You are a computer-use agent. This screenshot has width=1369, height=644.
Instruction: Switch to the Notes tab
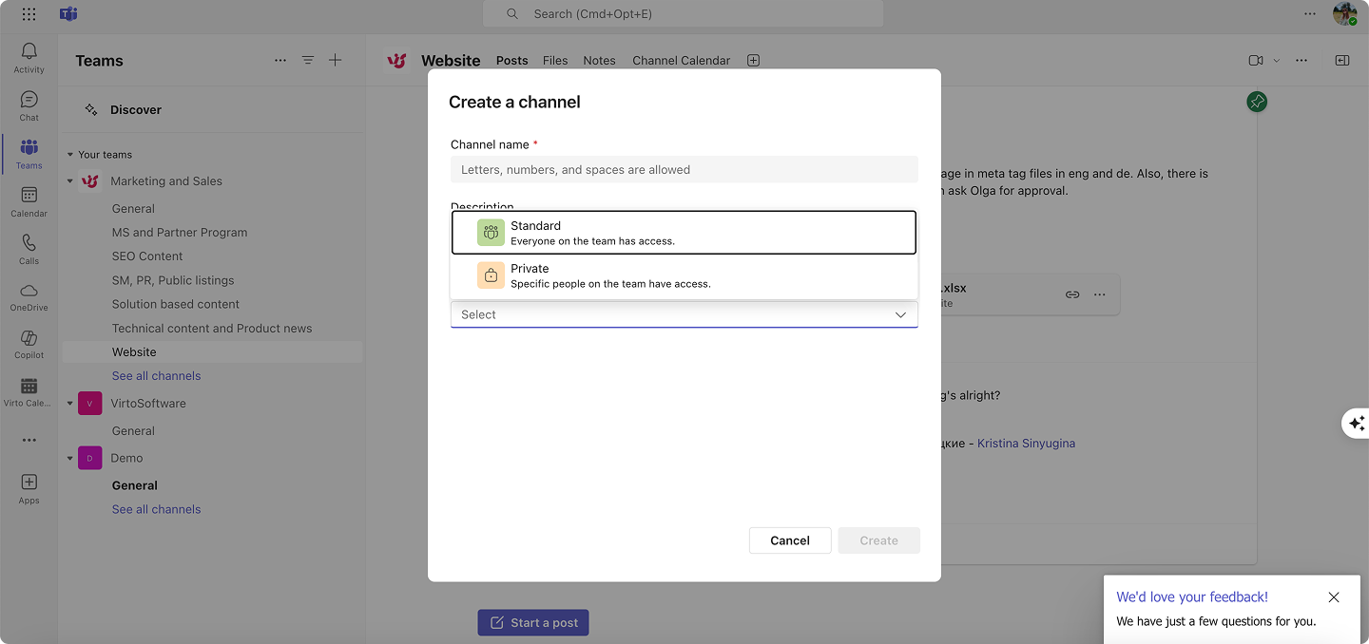(599, 60)
